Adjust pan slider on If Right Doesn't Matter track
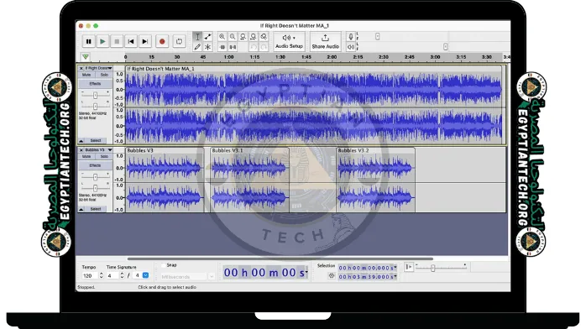The image size is (586, 329). pyautogui.click(x=96, y=106)
